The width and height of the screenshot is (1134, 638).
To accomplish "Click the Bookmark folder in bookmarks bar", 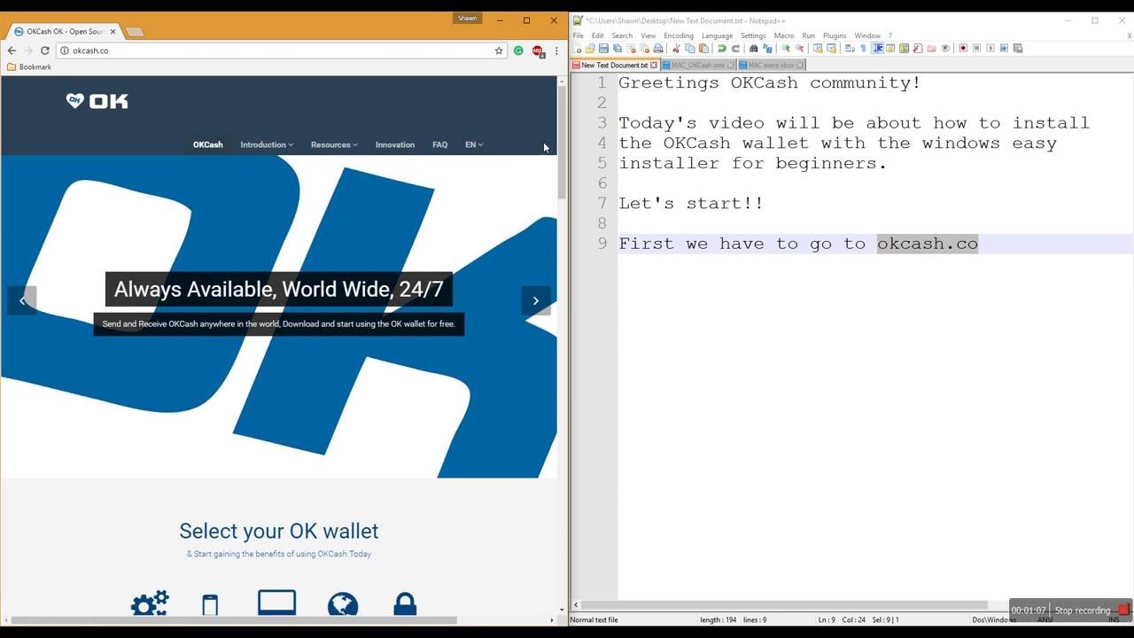I will click(x=29, y=66).
